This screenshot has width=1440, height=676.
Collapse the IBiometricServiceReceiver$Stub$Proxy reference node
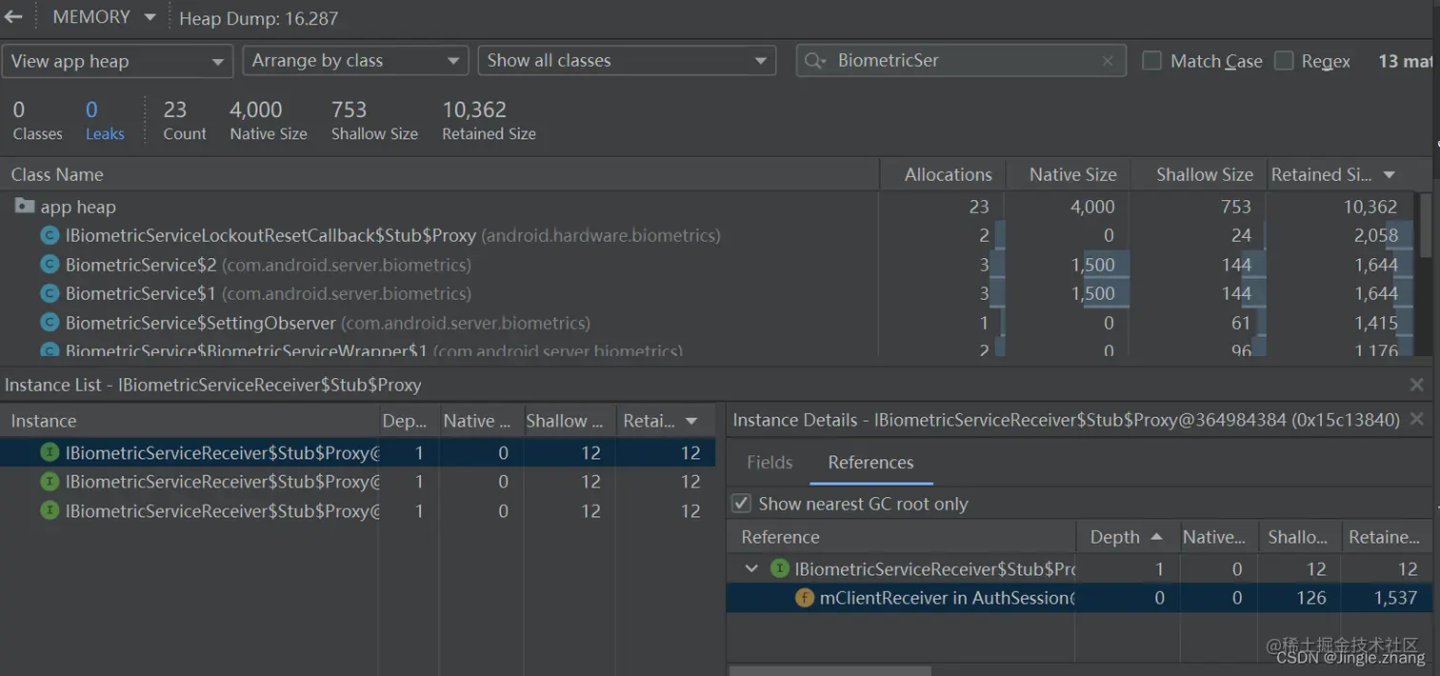click(752, 568)
